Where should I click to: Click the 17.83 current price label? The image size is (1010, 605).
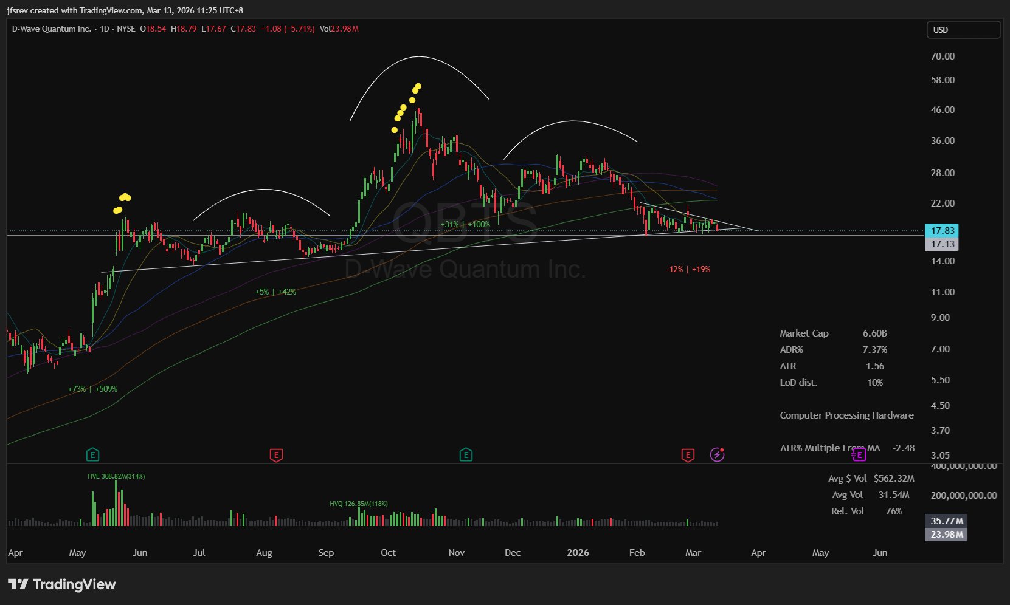942,231
